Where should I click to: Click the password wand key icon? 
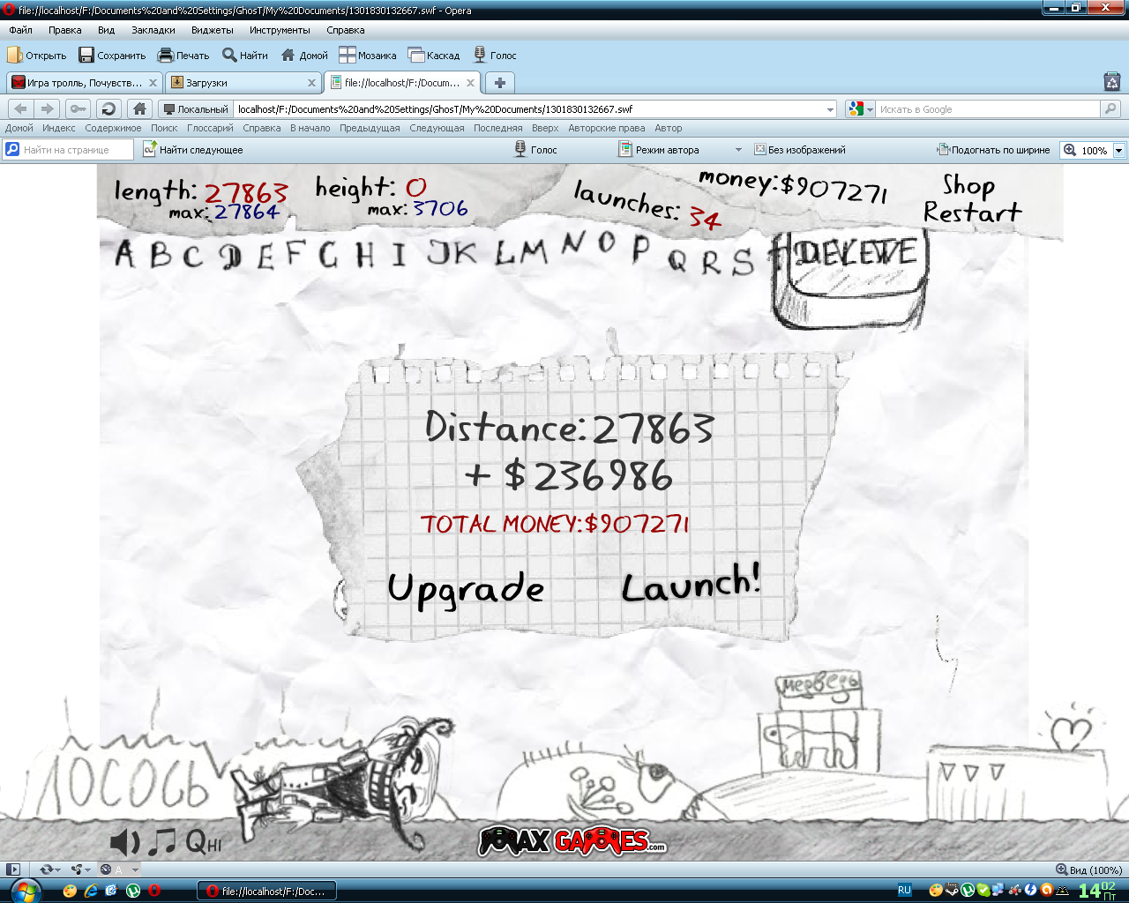click(79, 109)
